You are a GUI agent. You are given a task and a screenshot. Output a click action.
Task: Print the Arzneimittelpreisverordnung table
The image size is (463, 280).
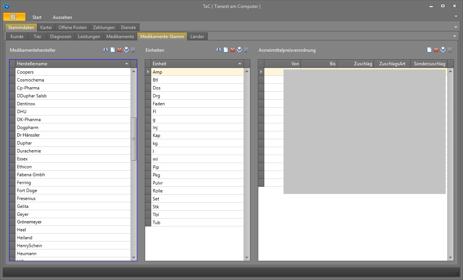(443, 50)
